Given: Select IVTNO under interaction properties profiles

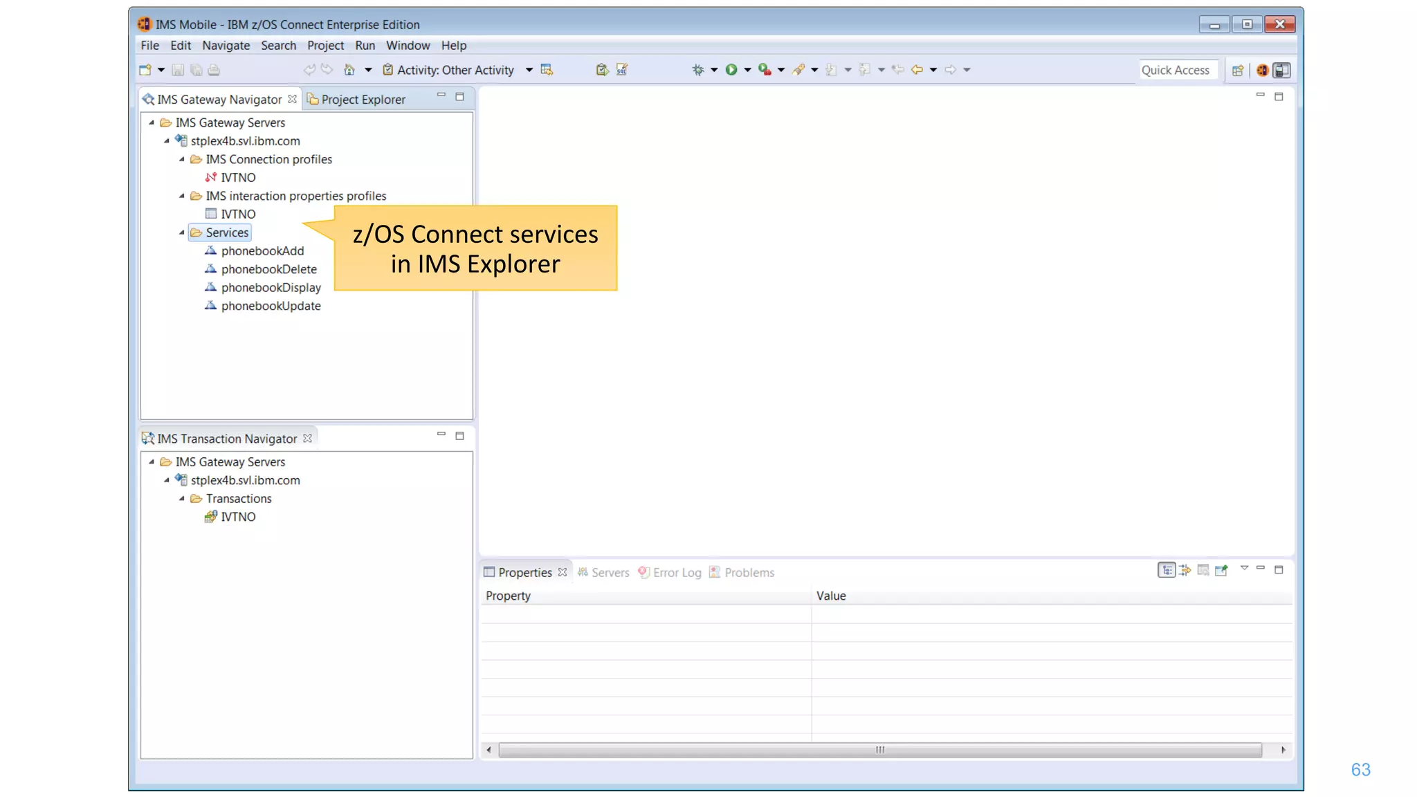Looking at the screenshot, I should point(230,214).
